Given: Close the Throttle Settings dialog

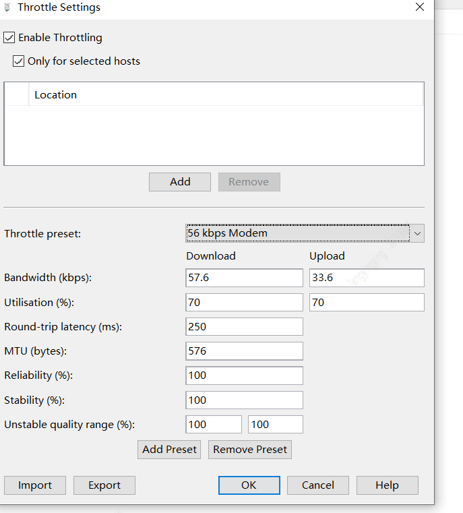Looking at the screenshot, I should (x=419, y=7).
